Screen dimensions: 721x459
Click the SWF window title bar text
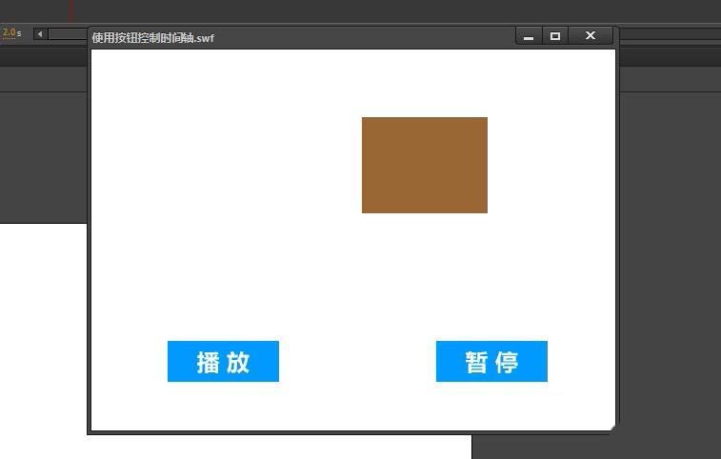(152, 38)
